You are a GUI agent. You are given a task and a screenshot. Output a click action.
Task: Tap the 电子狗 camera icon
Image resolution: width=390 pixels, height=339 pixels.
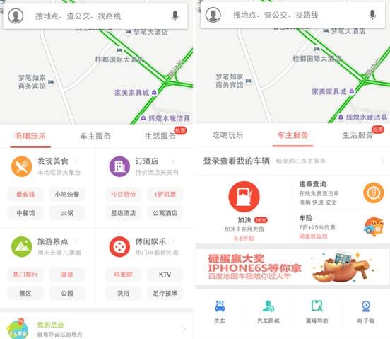[x=366, y=306]
